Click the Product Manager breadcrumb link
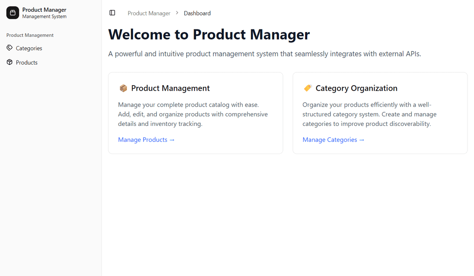This screenshot has width=474, height=276. click(x=149, y=14)
